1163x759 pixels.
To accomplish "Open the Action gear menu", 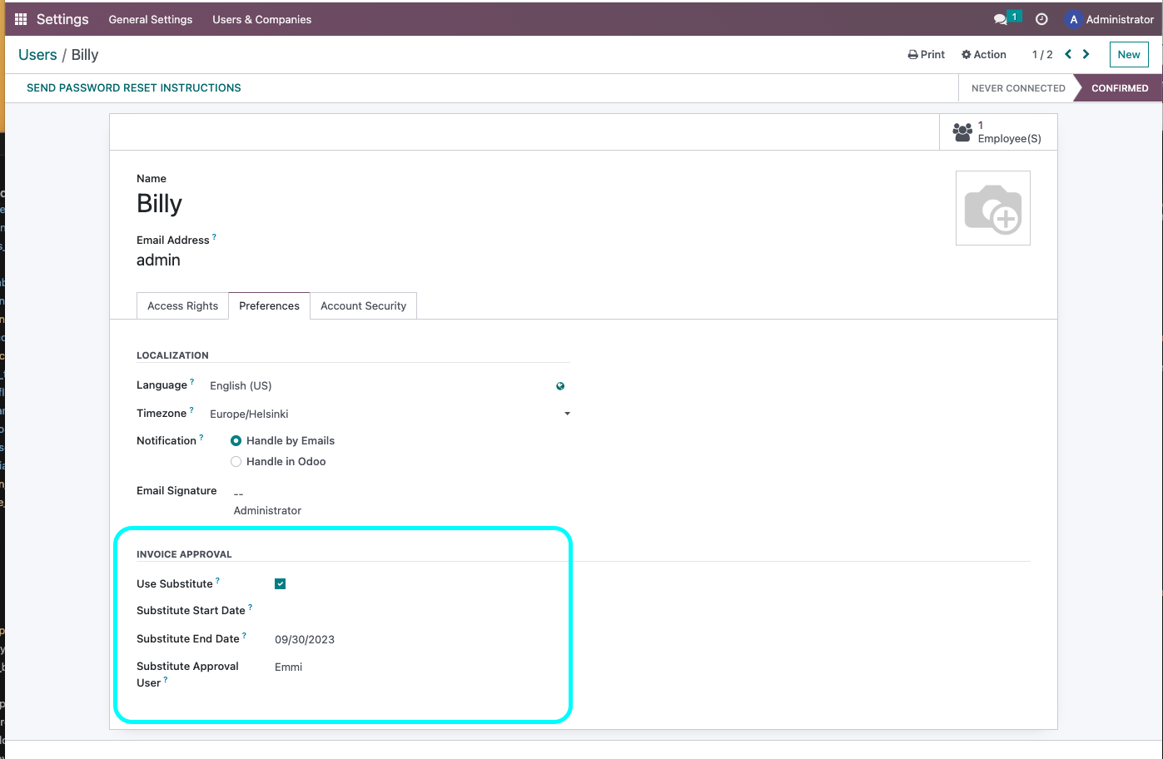I will [x=983, y=54].
